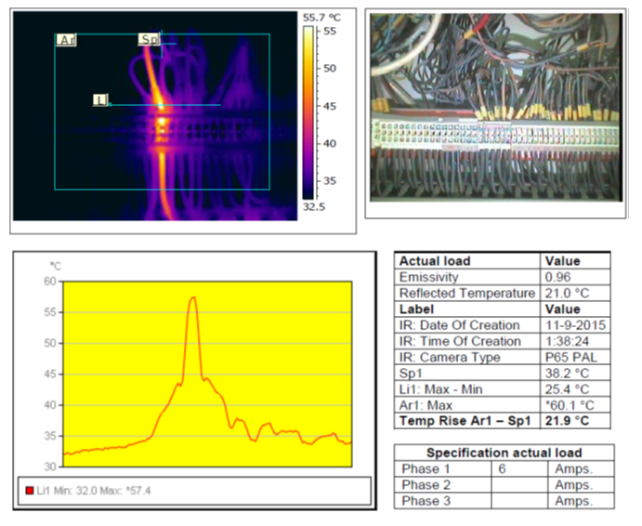Click the time value 1:38:24

tap(567, 341)
